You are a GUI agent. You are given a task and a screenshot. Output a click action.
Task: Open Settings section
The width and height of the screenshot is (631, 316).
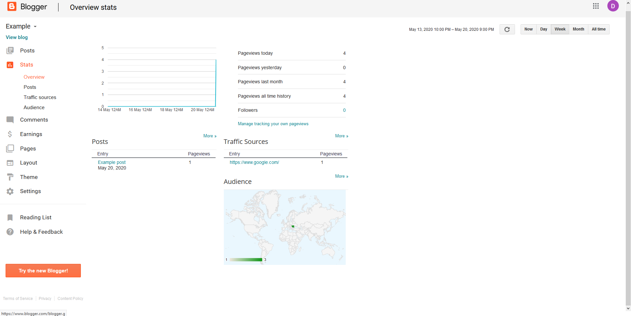click(30, 191)
